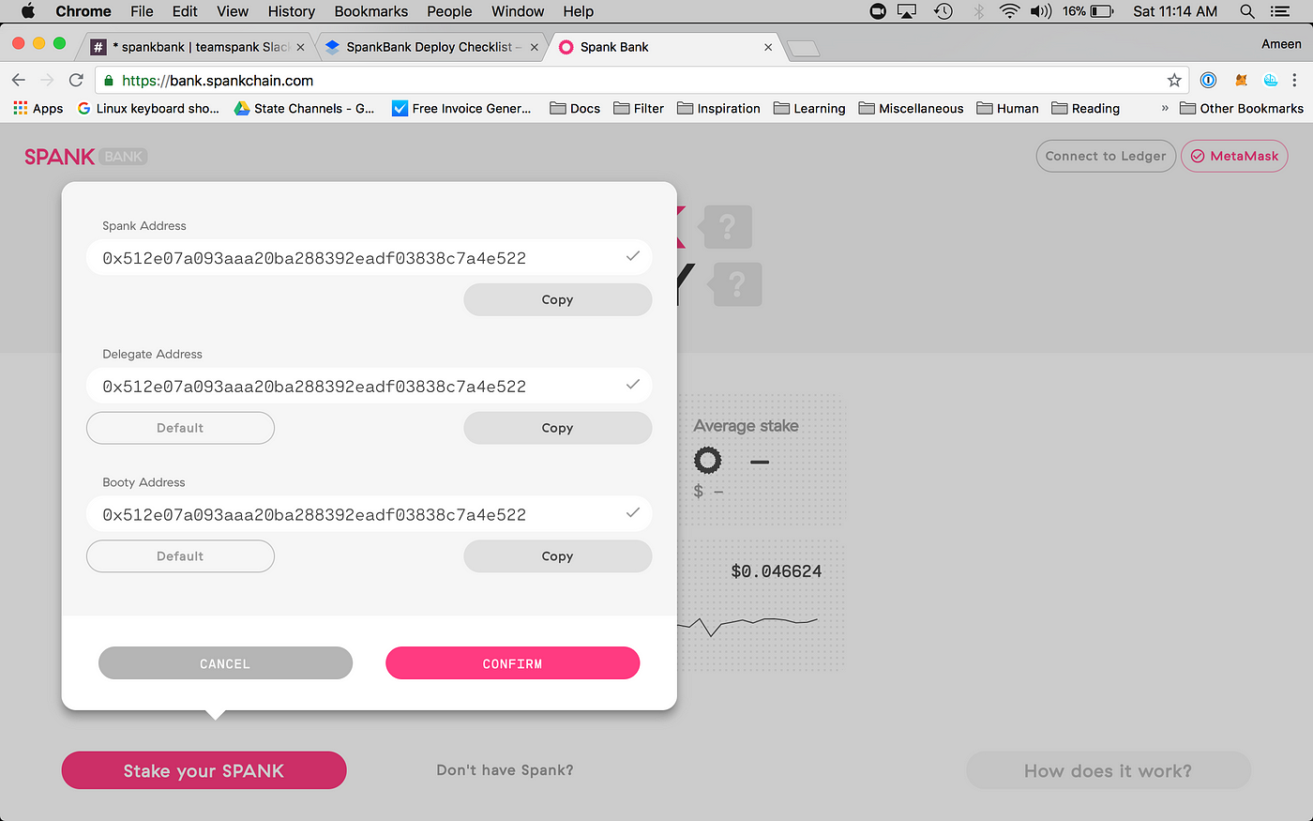Click the Bluetooth menu bar icon
The height and width of the screenshot is (821, 1313).
point(978,11)
